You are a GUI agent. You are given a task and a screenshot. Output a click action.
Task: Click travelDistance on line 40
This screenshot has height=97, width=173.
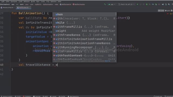click(x=38, y=65)
